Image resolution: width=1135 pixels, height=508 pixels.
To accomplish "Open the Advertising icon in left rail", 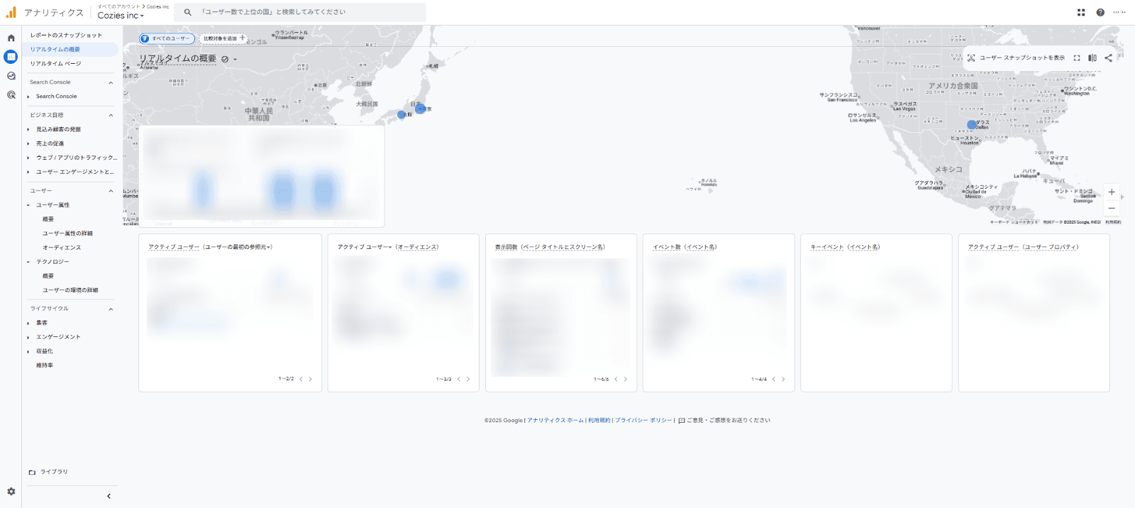I will (x=11, y=94).
